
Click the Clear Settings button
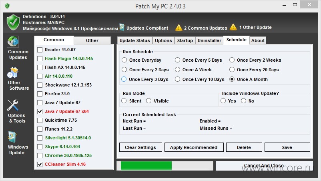coord(140,147)
